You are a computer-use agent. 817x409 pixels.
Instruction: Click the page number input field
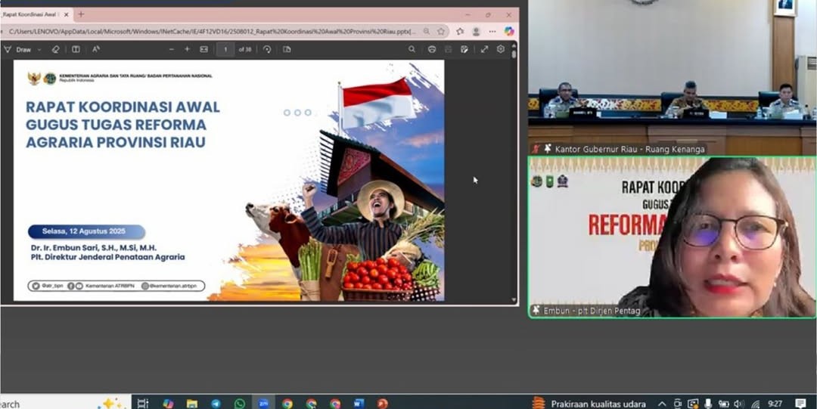tap(225, 49)
